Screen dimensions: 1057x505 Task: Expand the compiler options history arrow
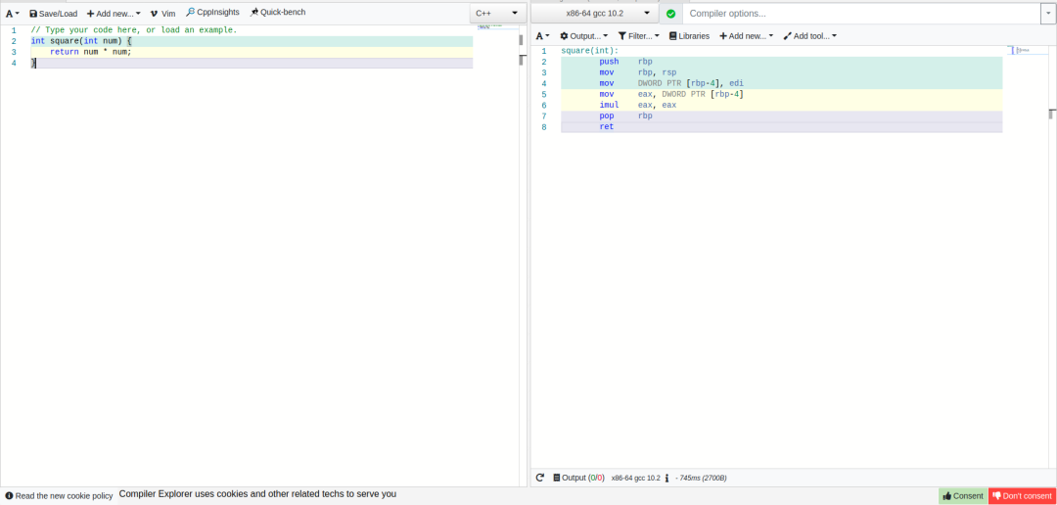click(x=1047, y=14)
